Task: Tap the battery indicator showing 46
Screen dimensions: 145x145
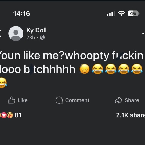Action: [133, 13]
